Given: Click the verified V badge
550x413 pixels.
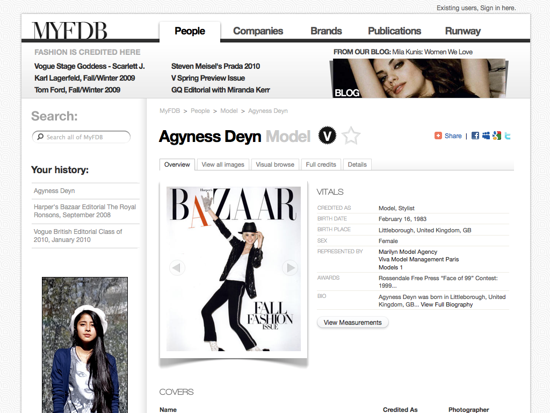Looking at the screenshot, I should coord(327,136).
